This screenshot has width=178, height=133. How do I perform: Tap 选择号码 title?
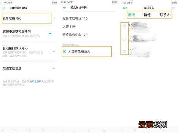pyautogui.click(x=149, y=8)
